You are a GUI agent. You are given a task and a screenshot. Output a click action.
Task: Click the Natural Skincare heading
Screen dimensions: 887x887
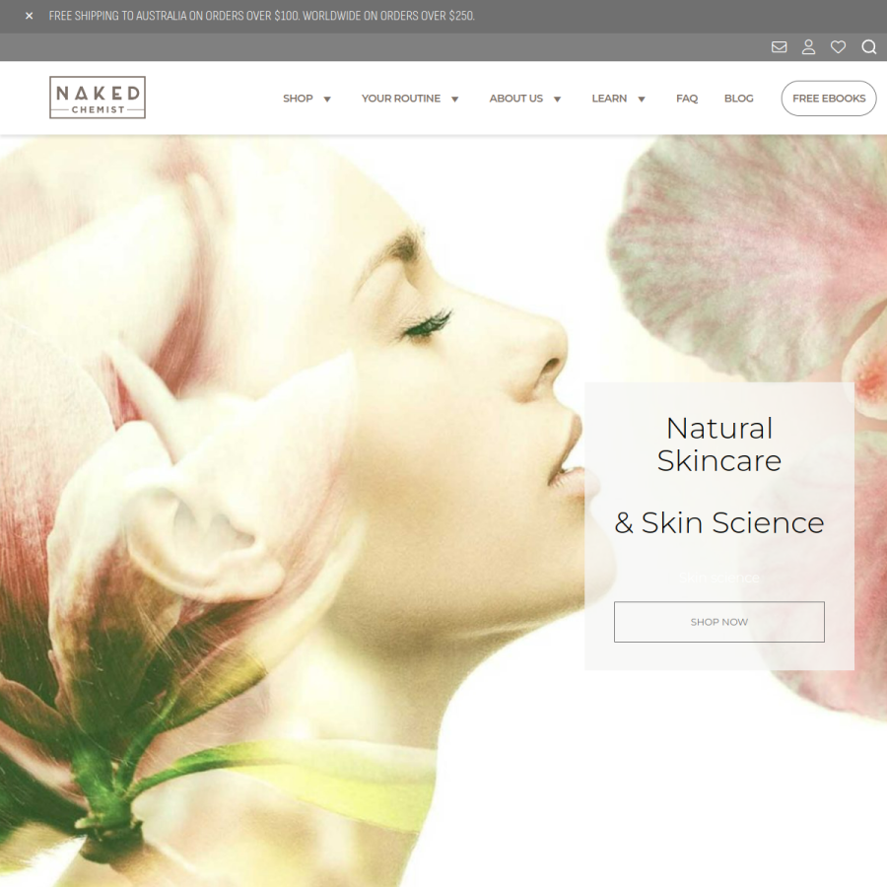[x=719, y=444]
